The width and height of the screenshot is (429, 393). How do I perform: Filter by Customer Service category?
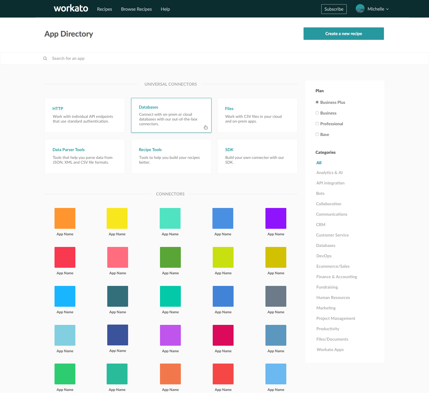(x=332, y=235)
